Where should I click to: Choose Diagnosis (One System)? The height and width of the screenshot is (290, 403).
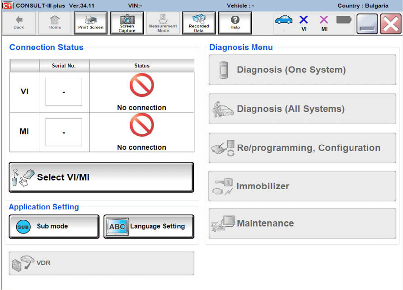click(302, 70)
